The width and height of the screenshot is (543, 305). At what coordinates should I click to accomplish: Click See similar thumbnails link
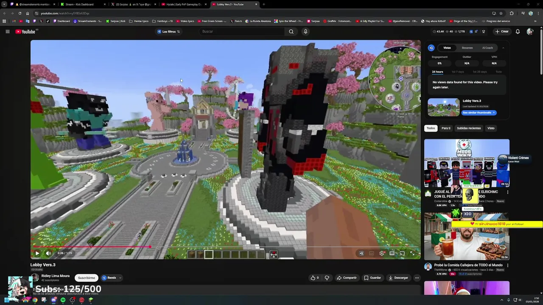479,113
